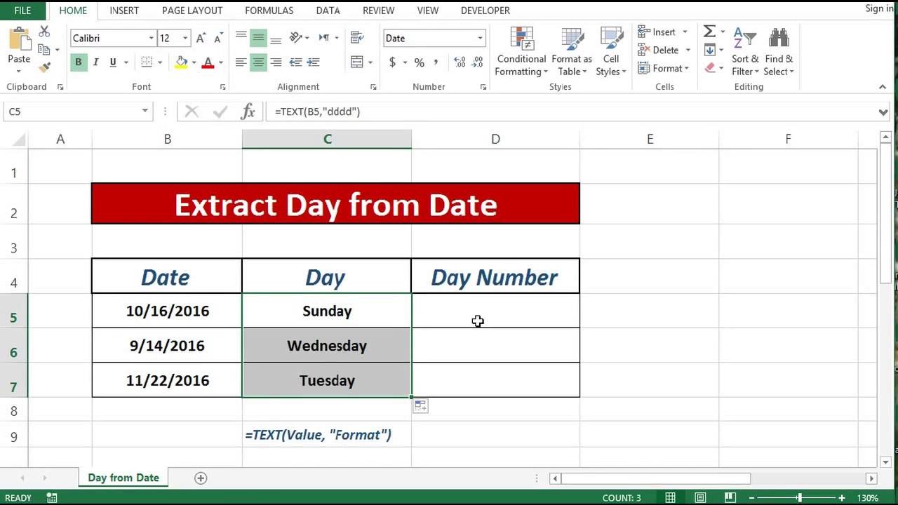The width and height of the screenshot is (898, 505).
Task: Toggle Underline formatting
Action: coord(113,62)
